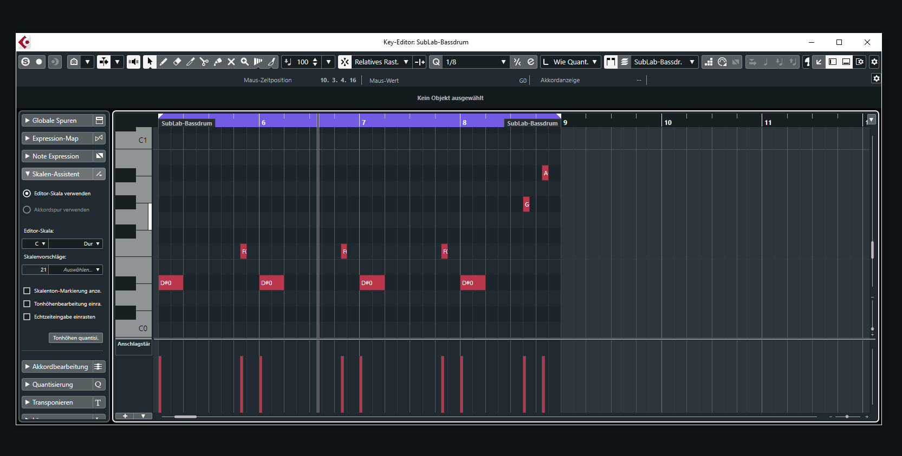Image resolution: width=902 pixels, height=456 pixels.
Task: Select the Glue tool
Action: (218, 62)
